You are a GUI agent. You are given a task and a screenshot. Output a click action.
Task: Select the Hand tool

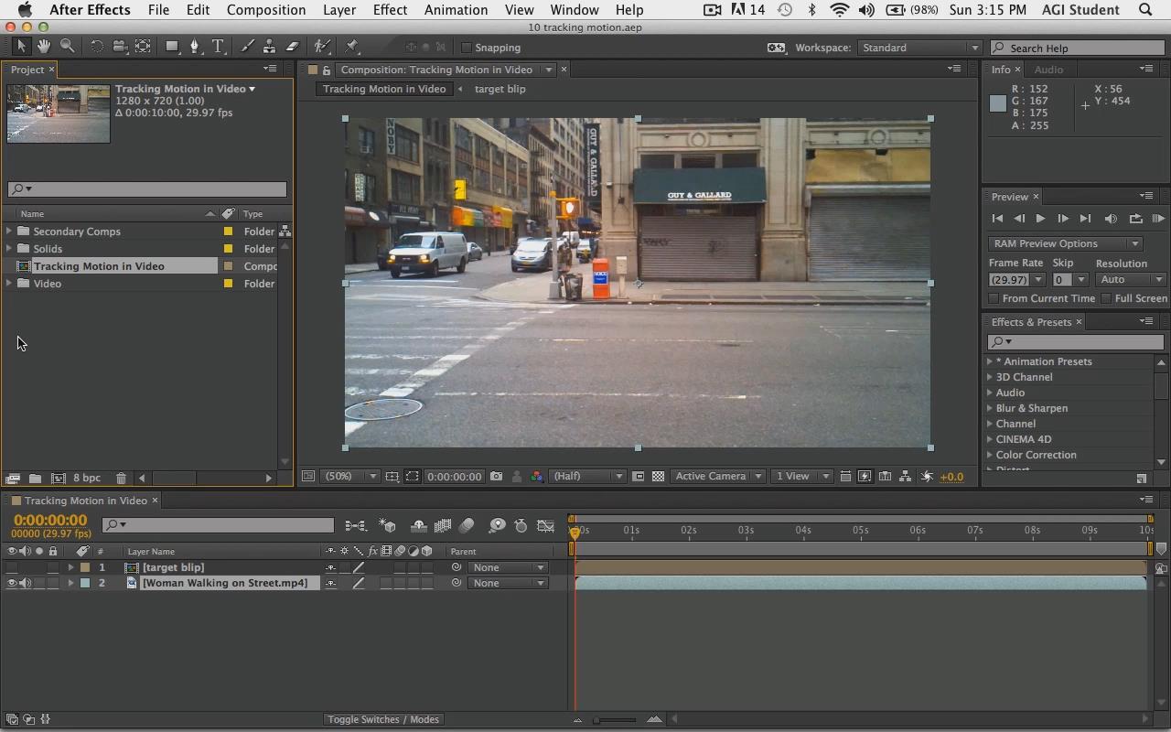pyautogui.click(x=44, y=47)
